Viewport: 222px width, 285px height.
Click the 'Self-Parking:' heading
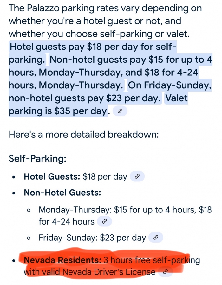[37, 159]
